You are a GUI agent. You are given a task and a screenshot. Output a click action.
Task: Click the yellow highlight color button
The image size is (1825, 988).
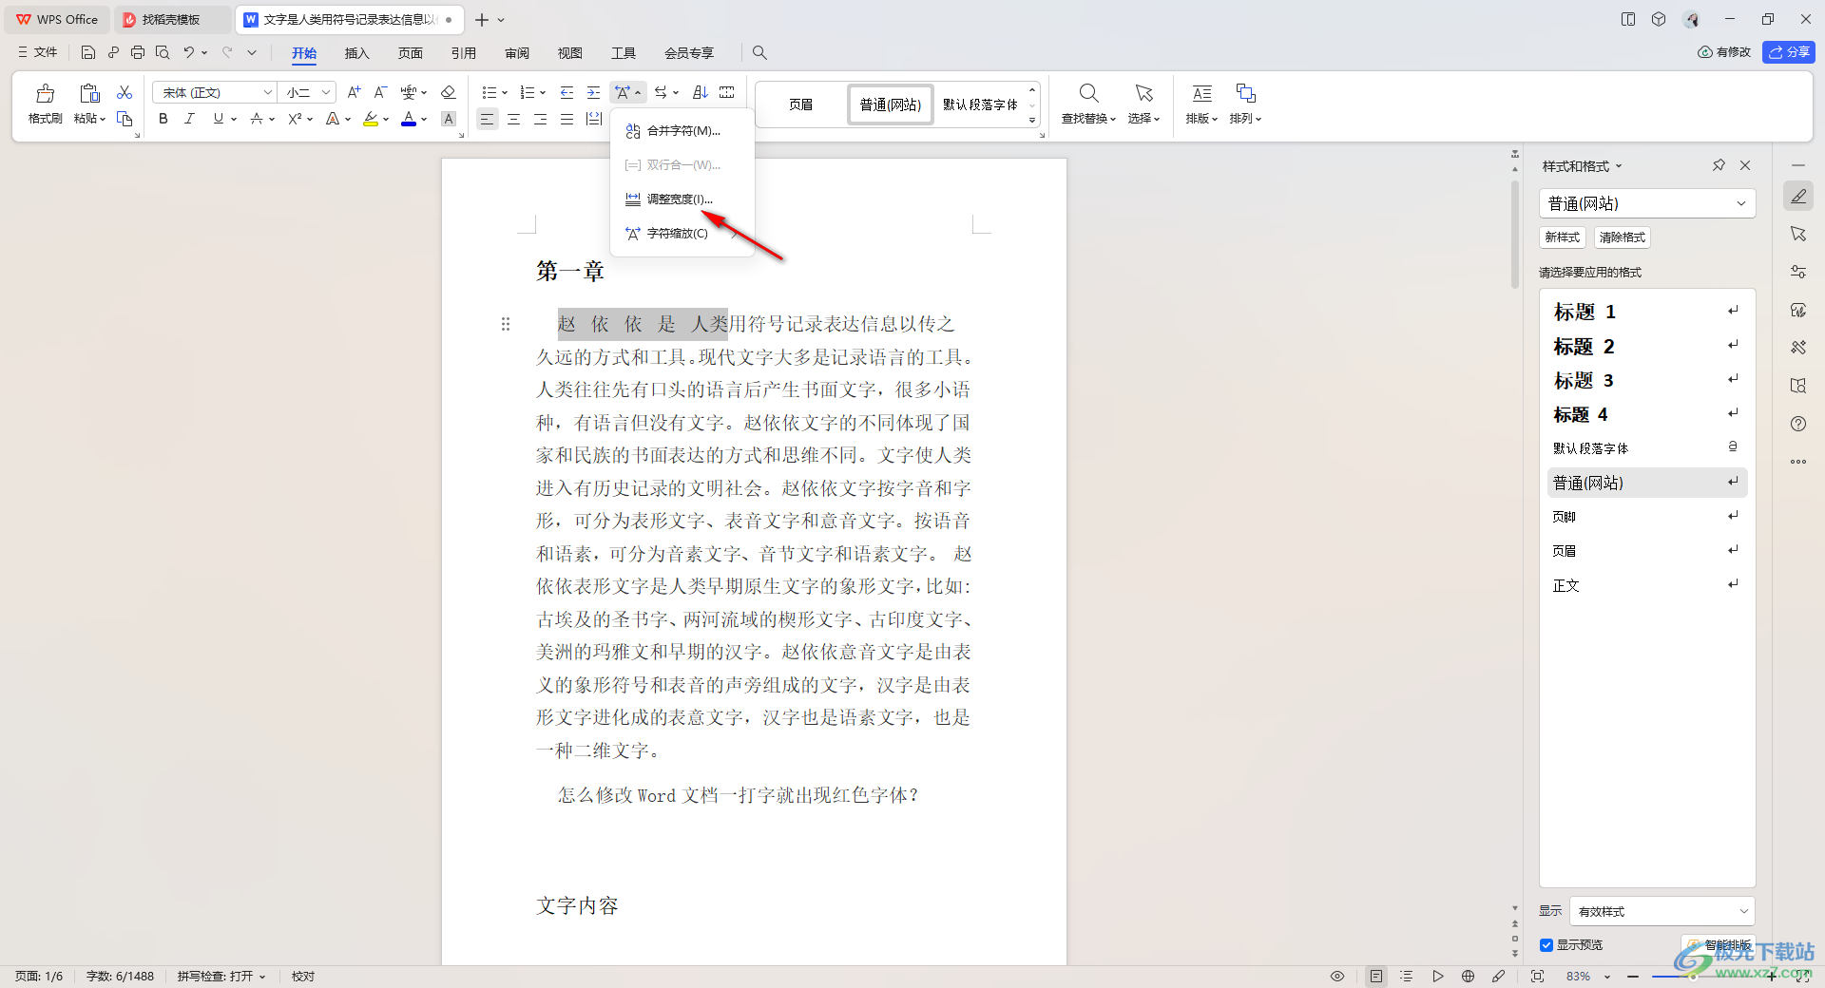(371, 119)
